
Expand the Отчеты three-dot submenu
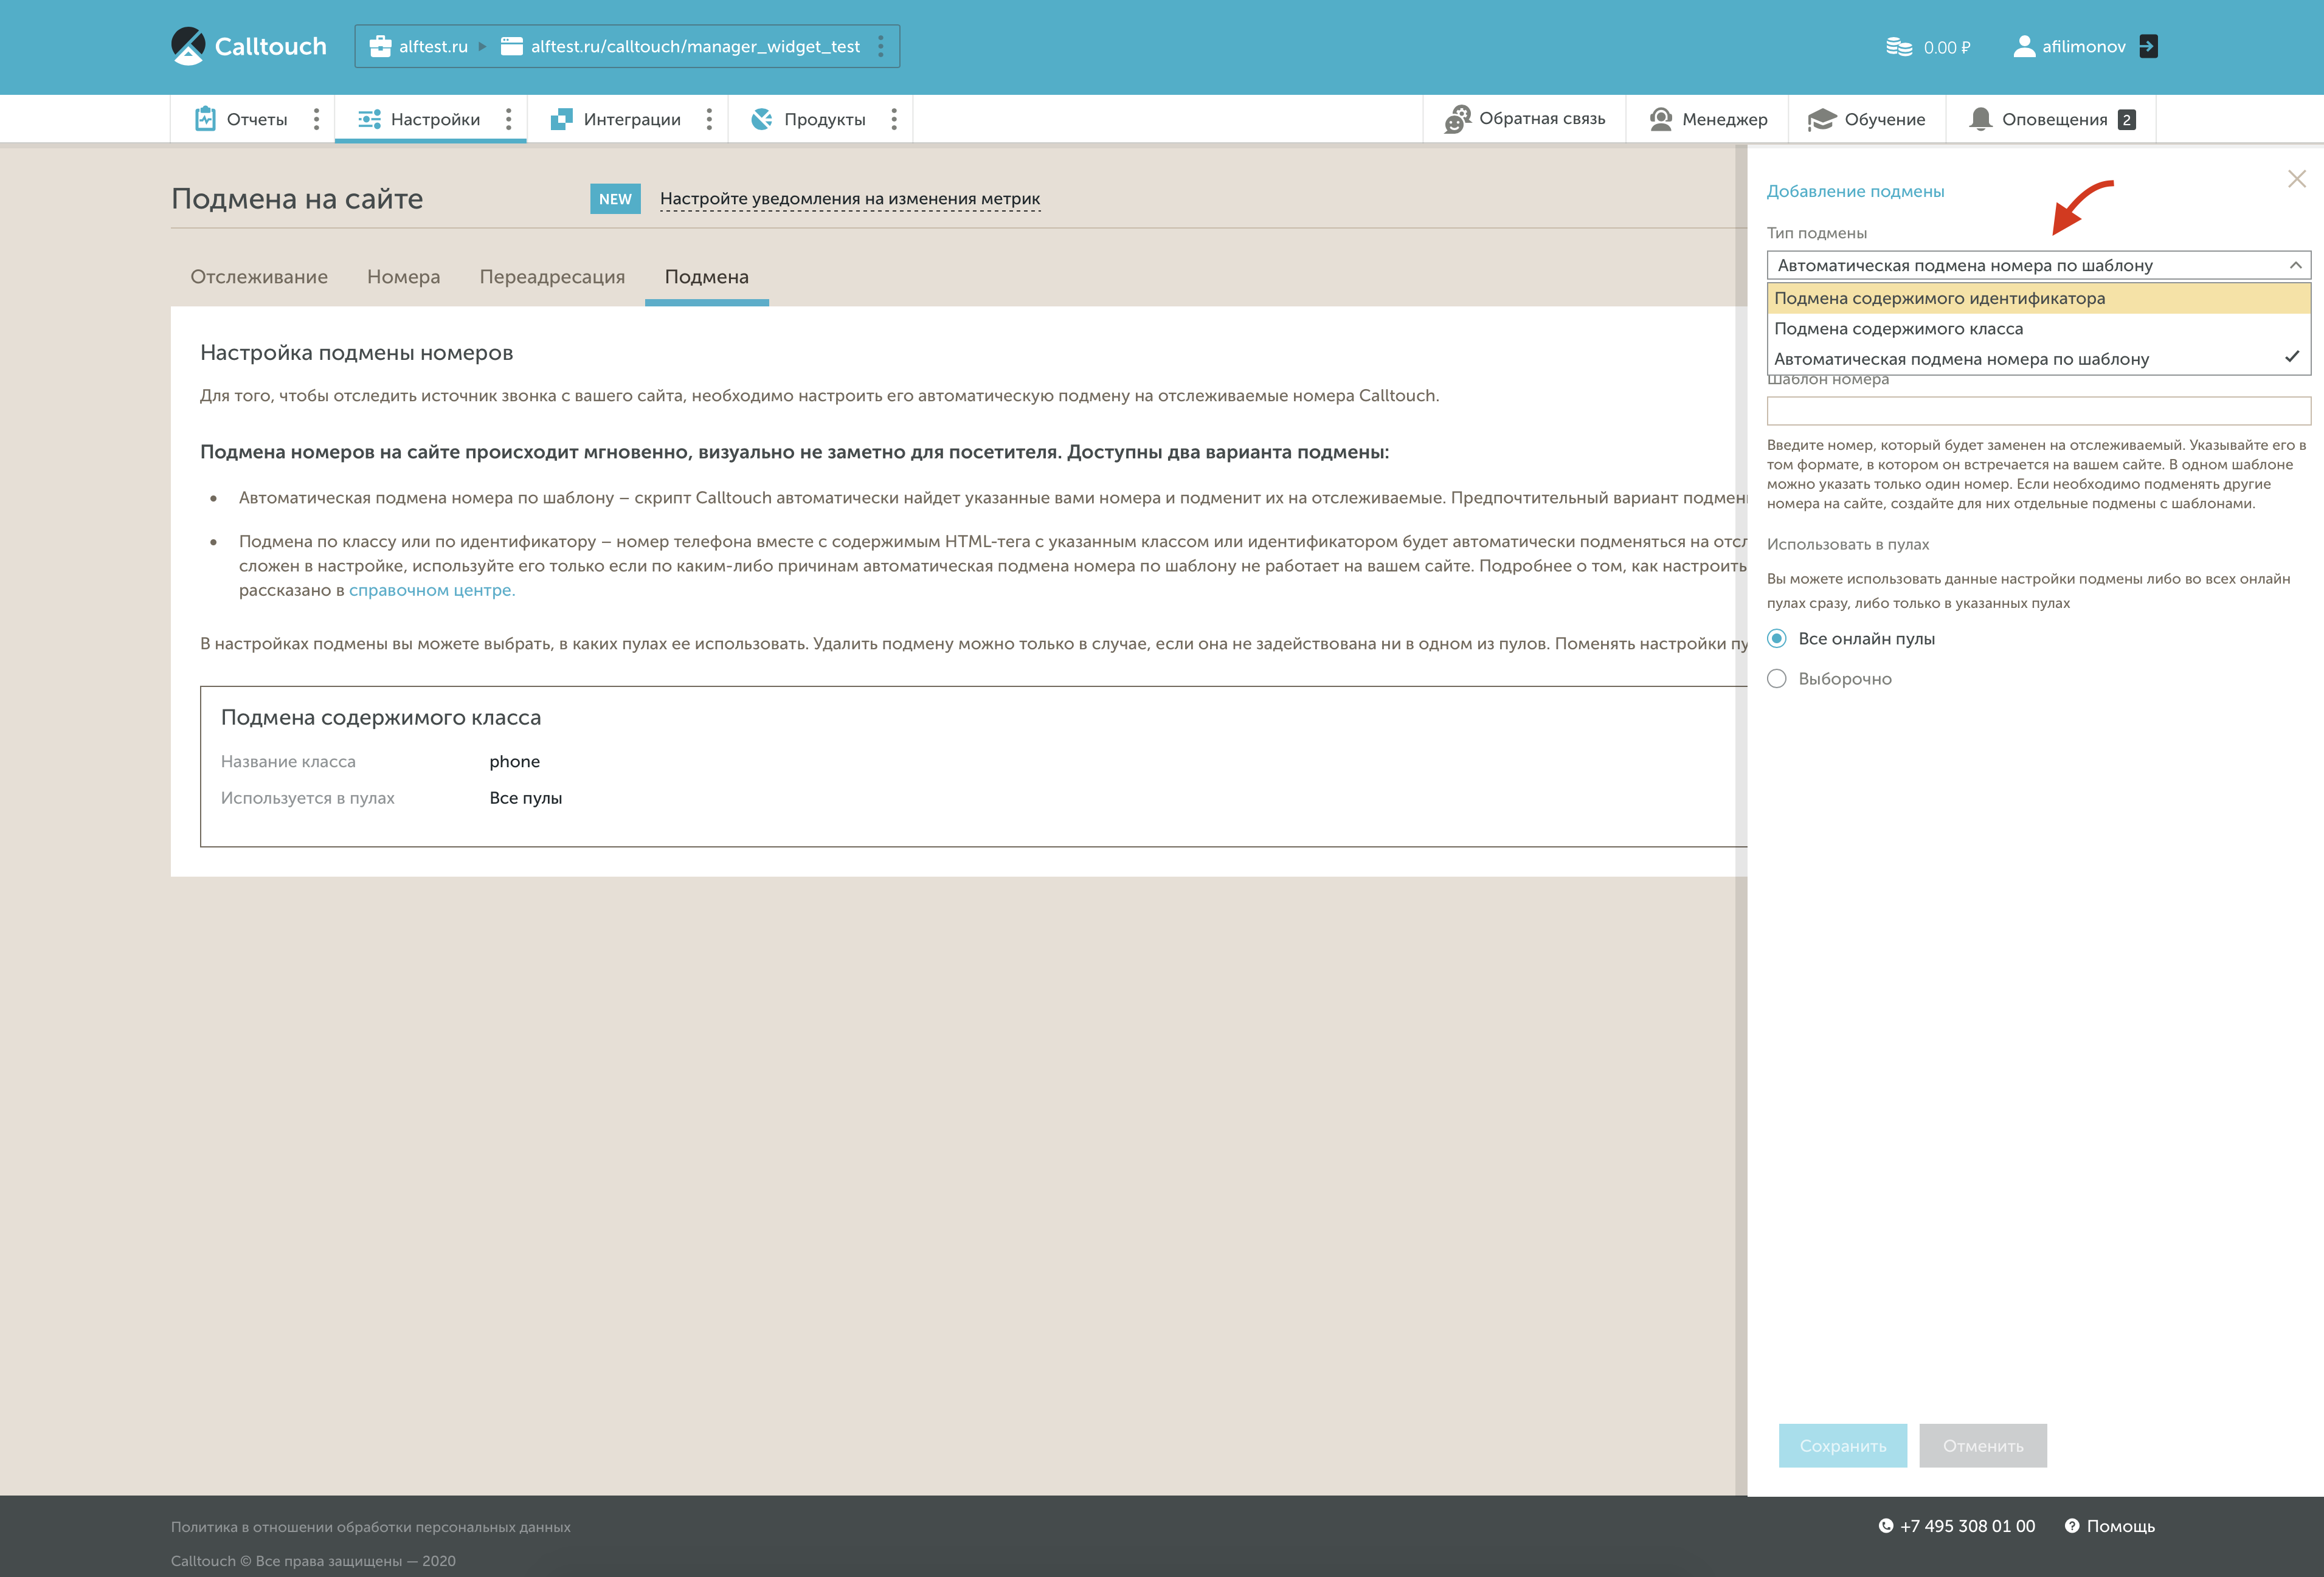(x=316, y=119)
